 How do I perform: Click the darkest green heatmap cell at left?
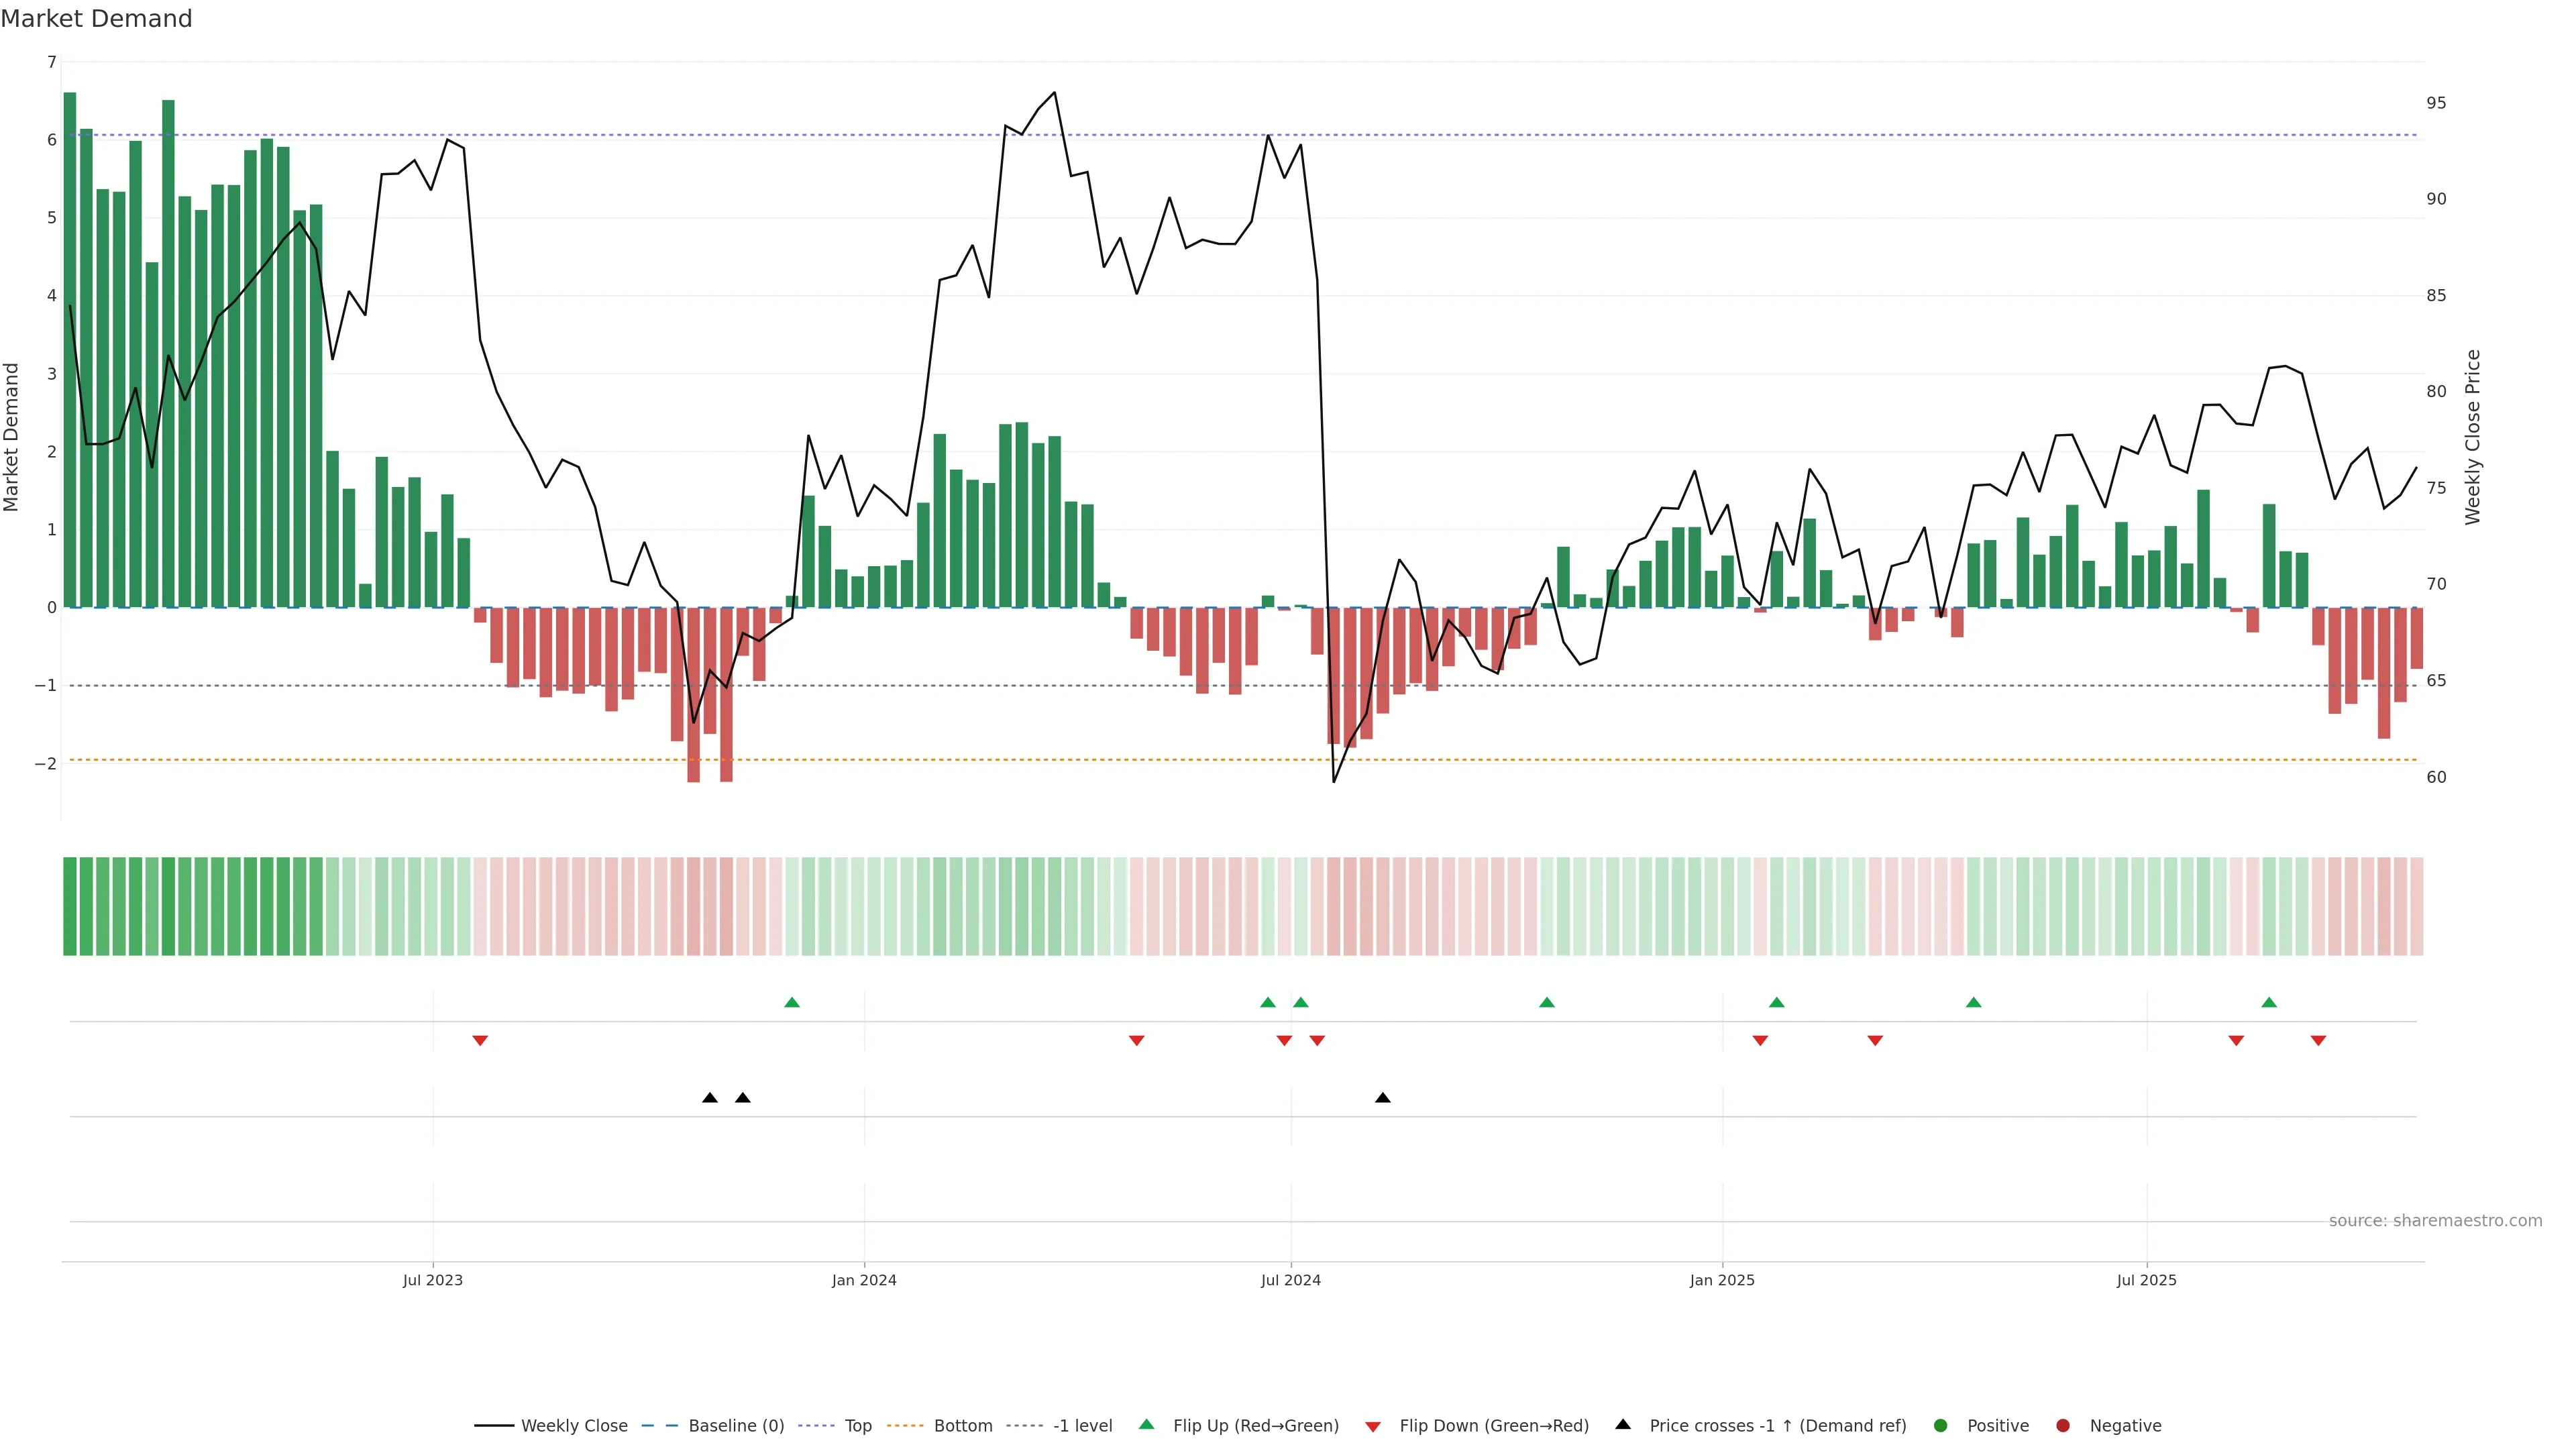pos(70,906)
